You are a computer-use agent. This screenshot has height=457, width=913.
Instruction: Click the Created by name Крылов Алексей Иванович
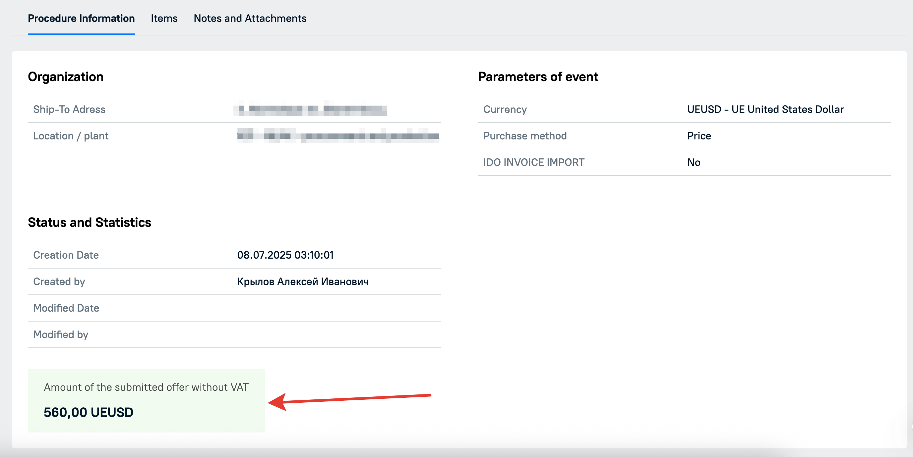tap(303, 281)
